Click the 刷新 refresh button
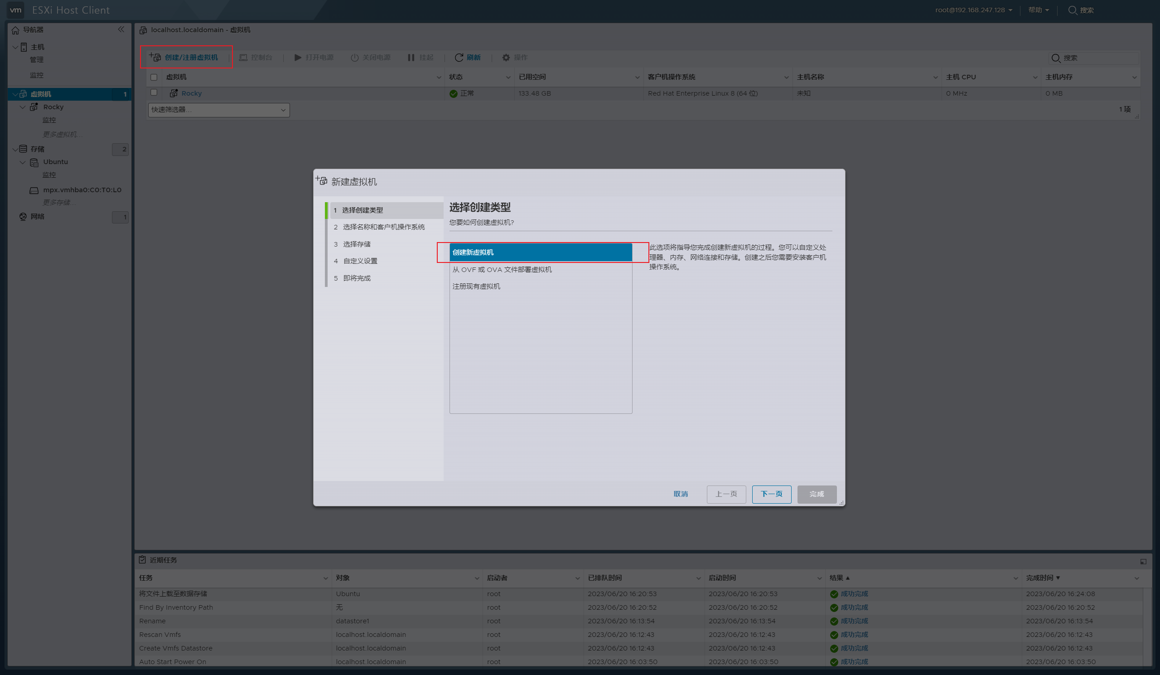This screenshot has width=1160, height=675. tap(468, 58)
